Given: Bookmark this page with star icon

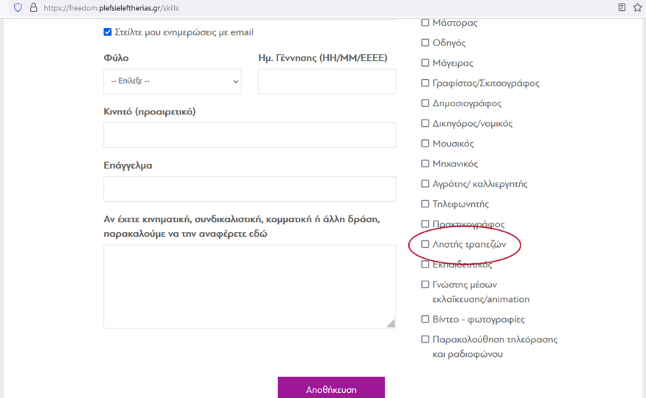Looking at the screenshot, I should (x=637, y=8).
